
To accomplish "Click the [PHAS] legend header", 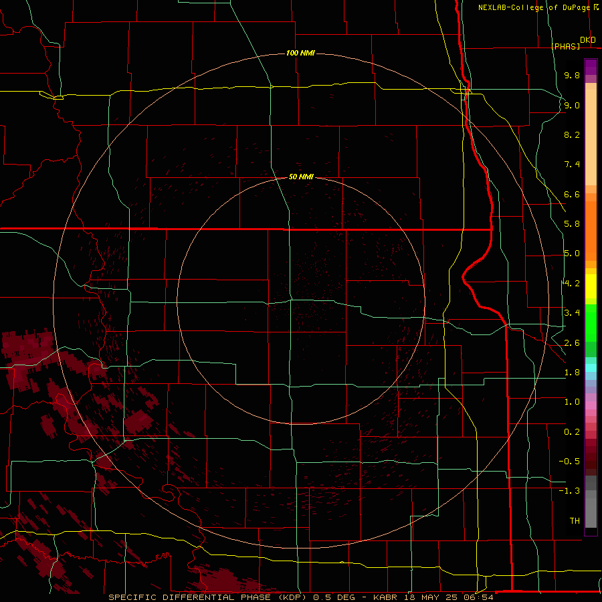I will click(x=565, y=46).
